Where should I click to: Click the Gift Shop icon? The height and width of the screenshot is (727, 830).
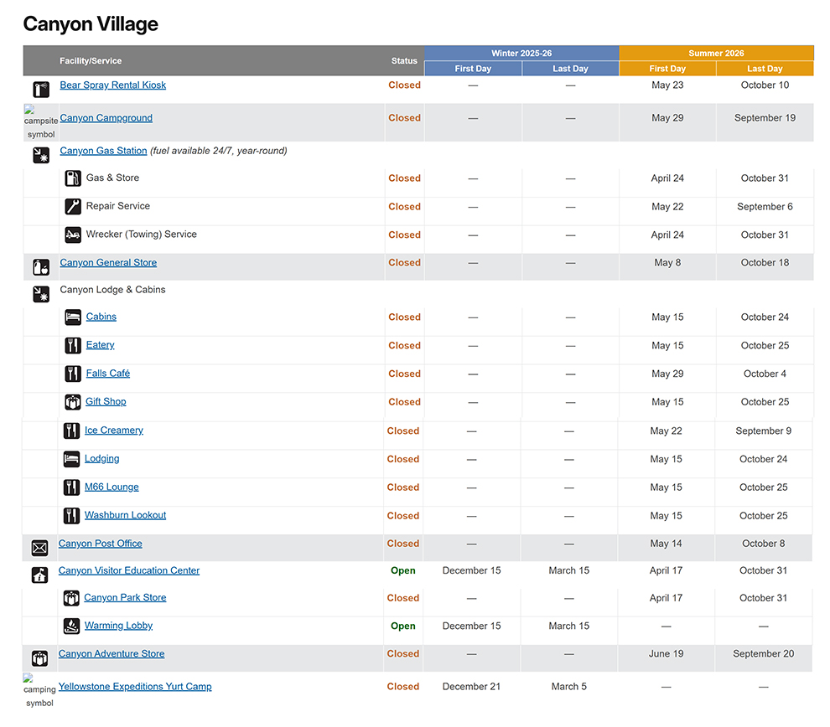(x=72, y=402)
